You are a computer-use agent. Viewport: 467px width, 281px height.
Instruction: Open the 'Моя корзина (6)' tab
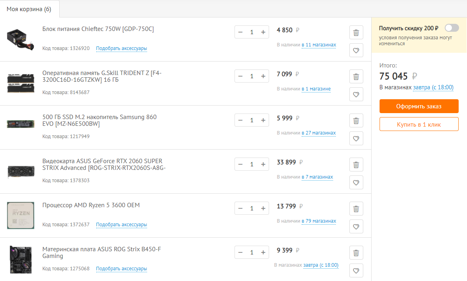point(29,9)
